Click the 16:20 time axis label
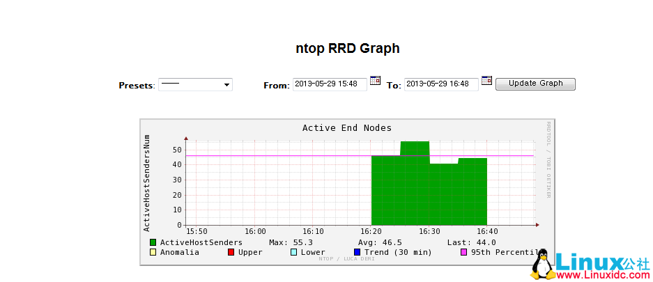The height and width of the screenshot is (282, 653). 371,231
